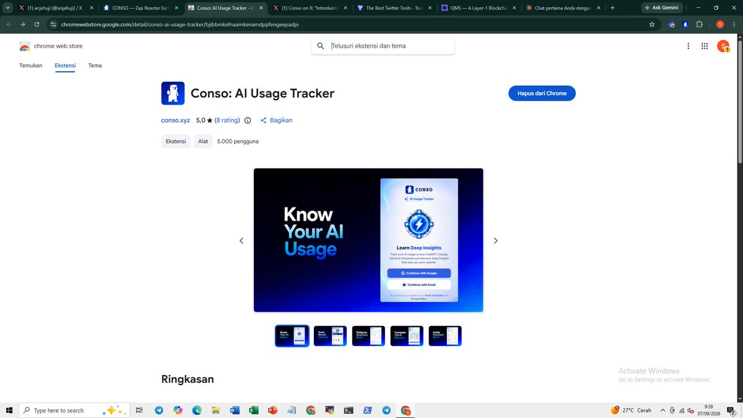Click the Windows taskbar search box
The image size is (743, 418).
pyautogui.click(x=75, y=410)
